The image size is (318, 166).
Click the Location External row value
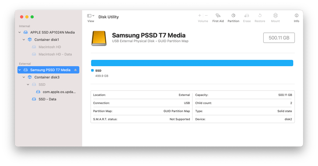tap(184, 95)
